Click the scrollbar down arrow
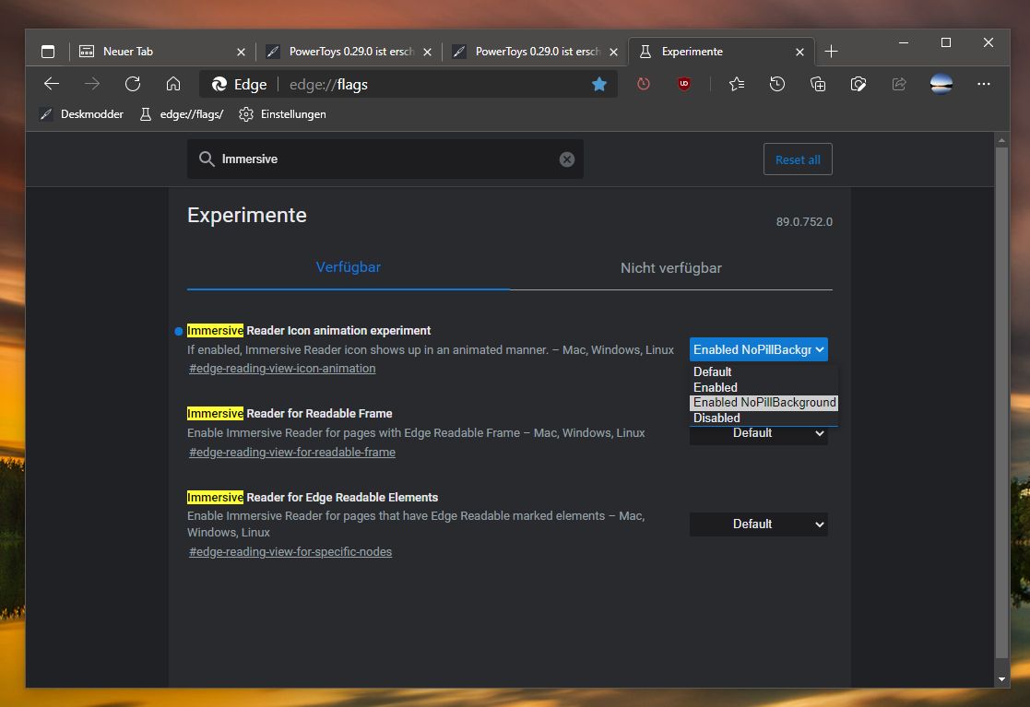Viewport: 1030px width, 707px height. 1001,679
